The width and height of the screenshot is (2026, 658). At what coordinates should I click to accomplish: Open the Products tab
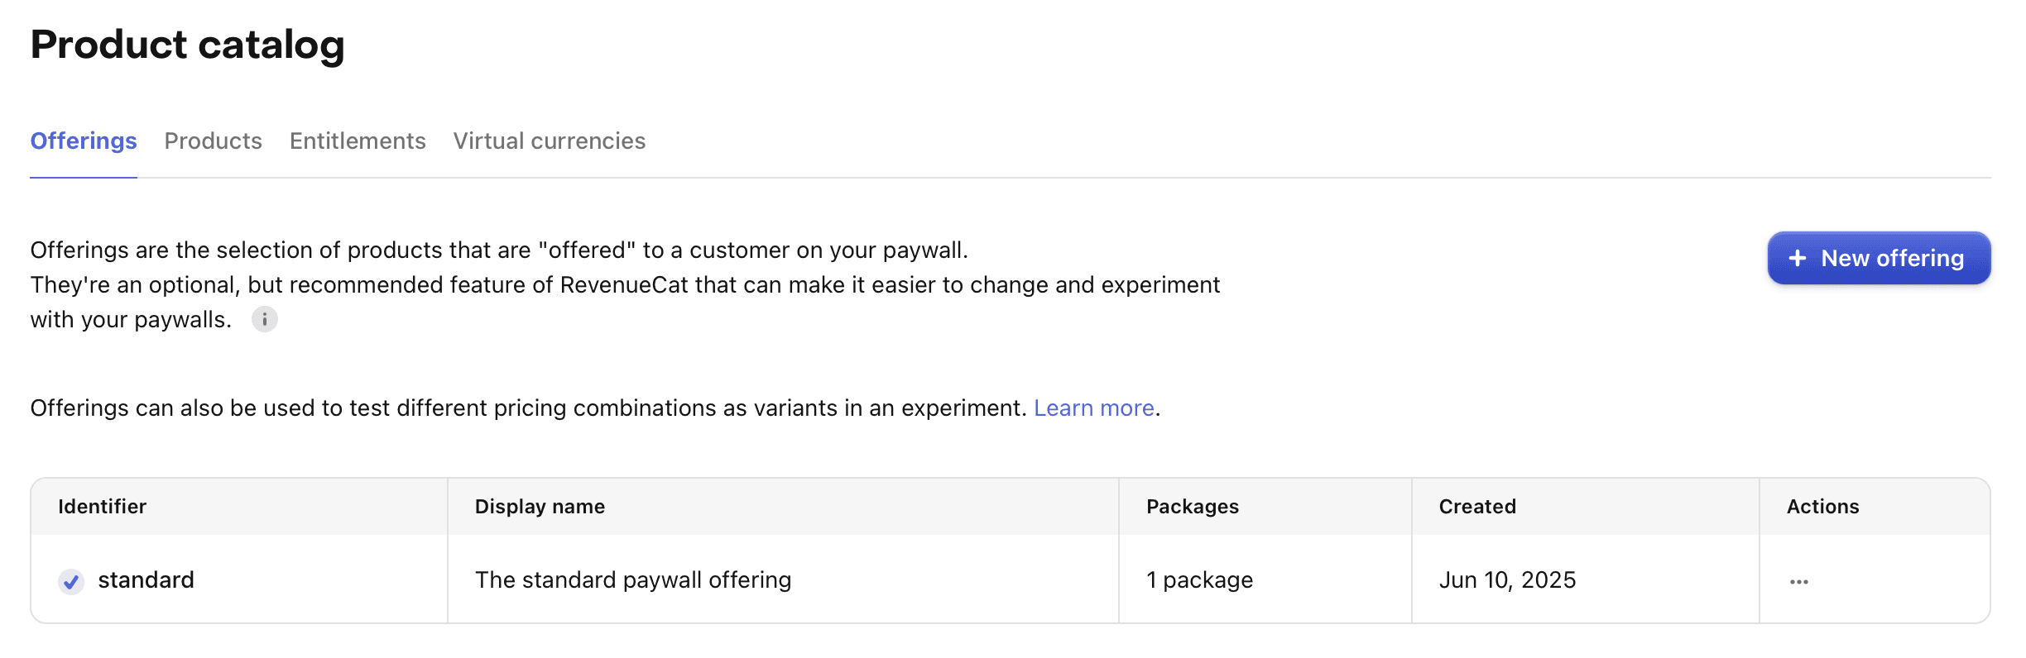[x=213, y=141]
